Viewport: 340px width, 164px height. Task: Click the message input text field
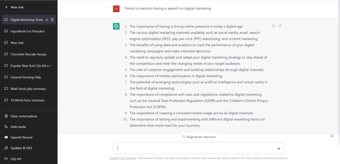(196, 148)
